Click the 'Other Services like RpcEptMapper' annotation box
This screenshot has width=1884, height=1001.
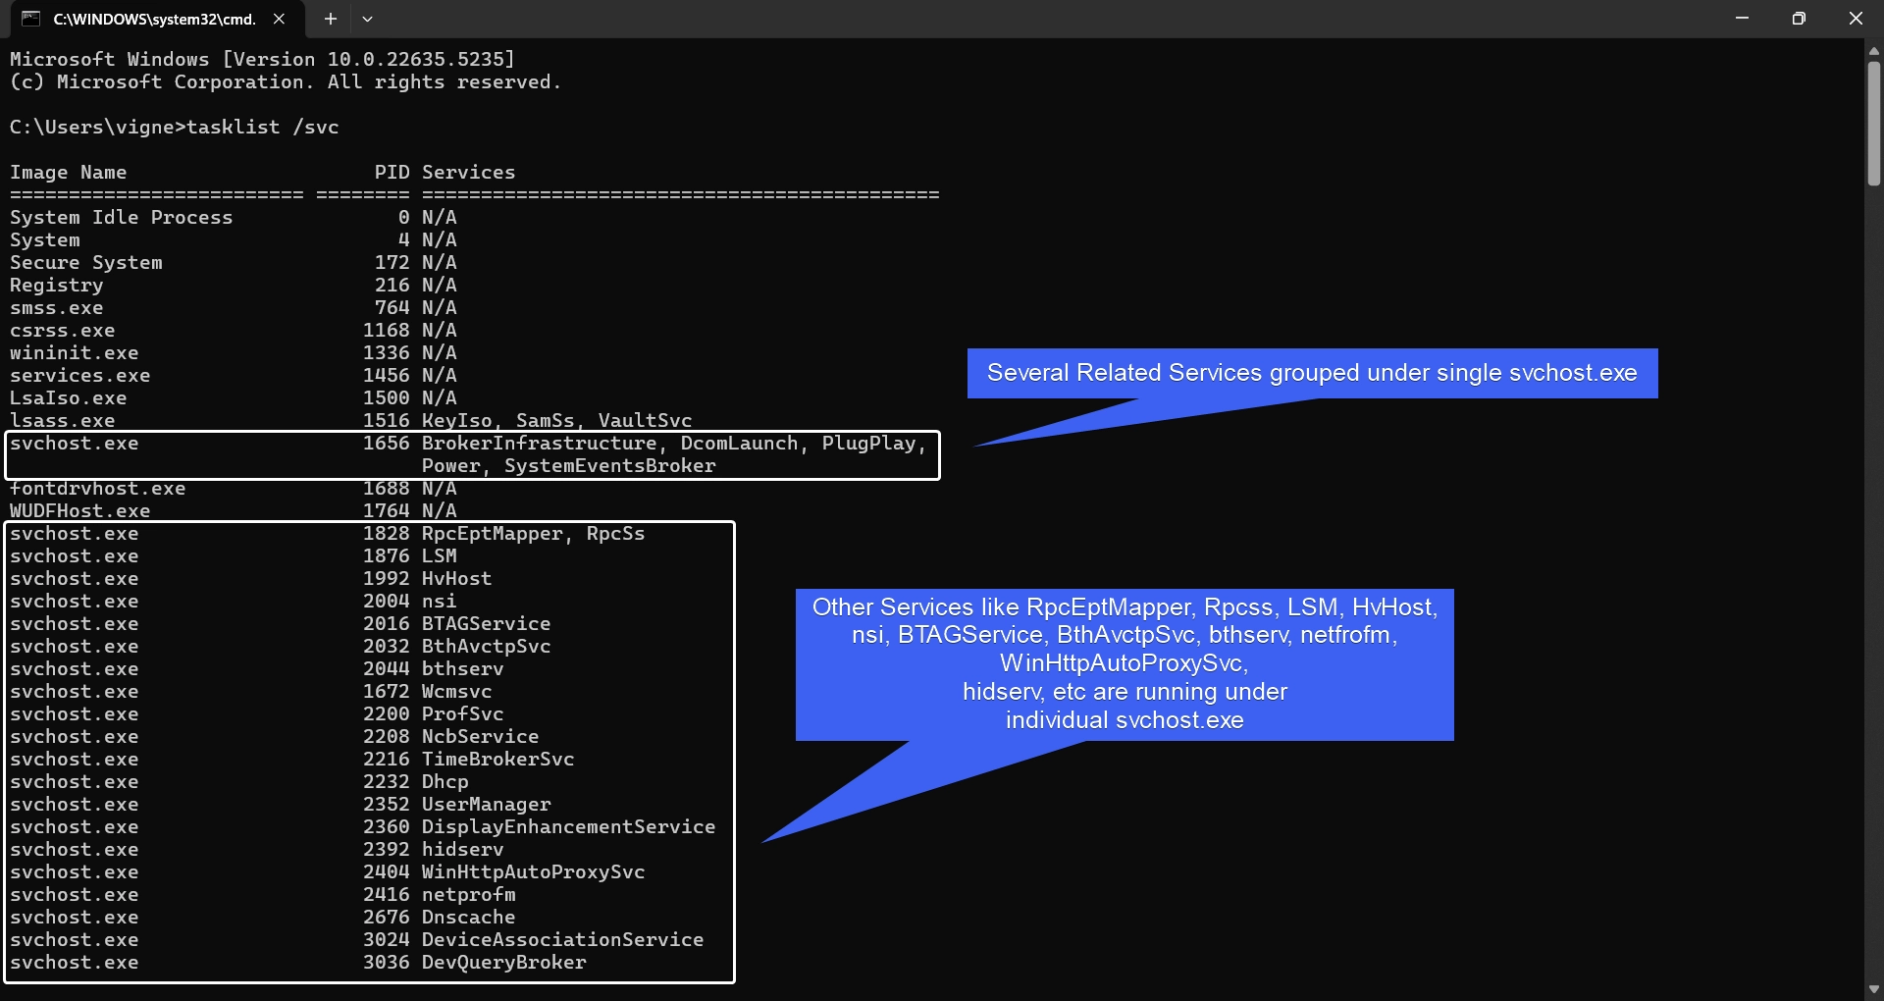point(1124,664)
